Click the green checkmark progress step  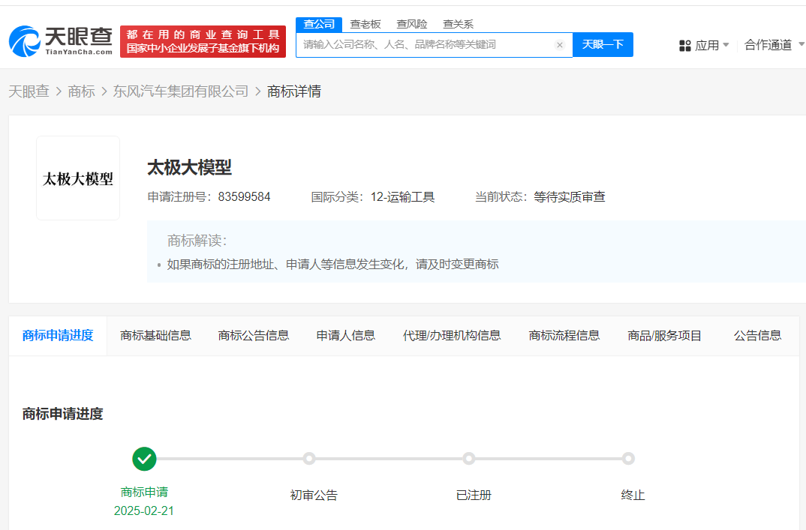click(x=144, y=458)
